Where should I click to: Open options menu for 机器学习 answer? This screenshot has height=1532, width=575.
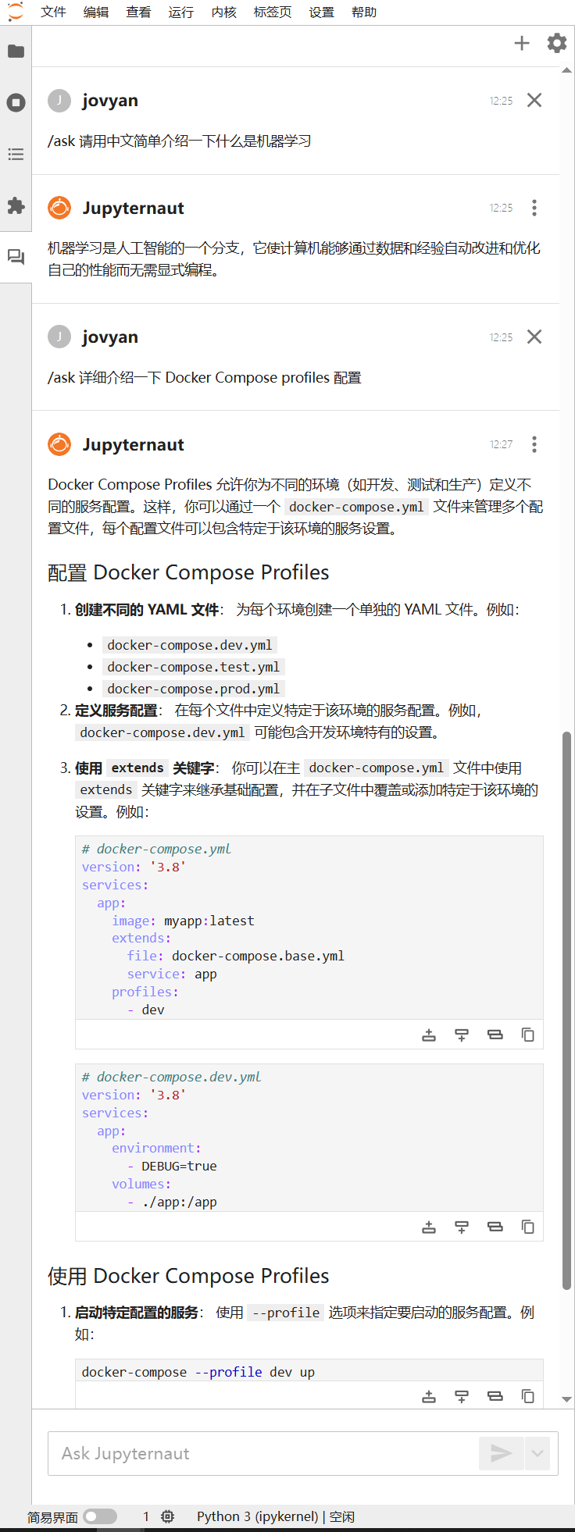[x=534, y=208]
